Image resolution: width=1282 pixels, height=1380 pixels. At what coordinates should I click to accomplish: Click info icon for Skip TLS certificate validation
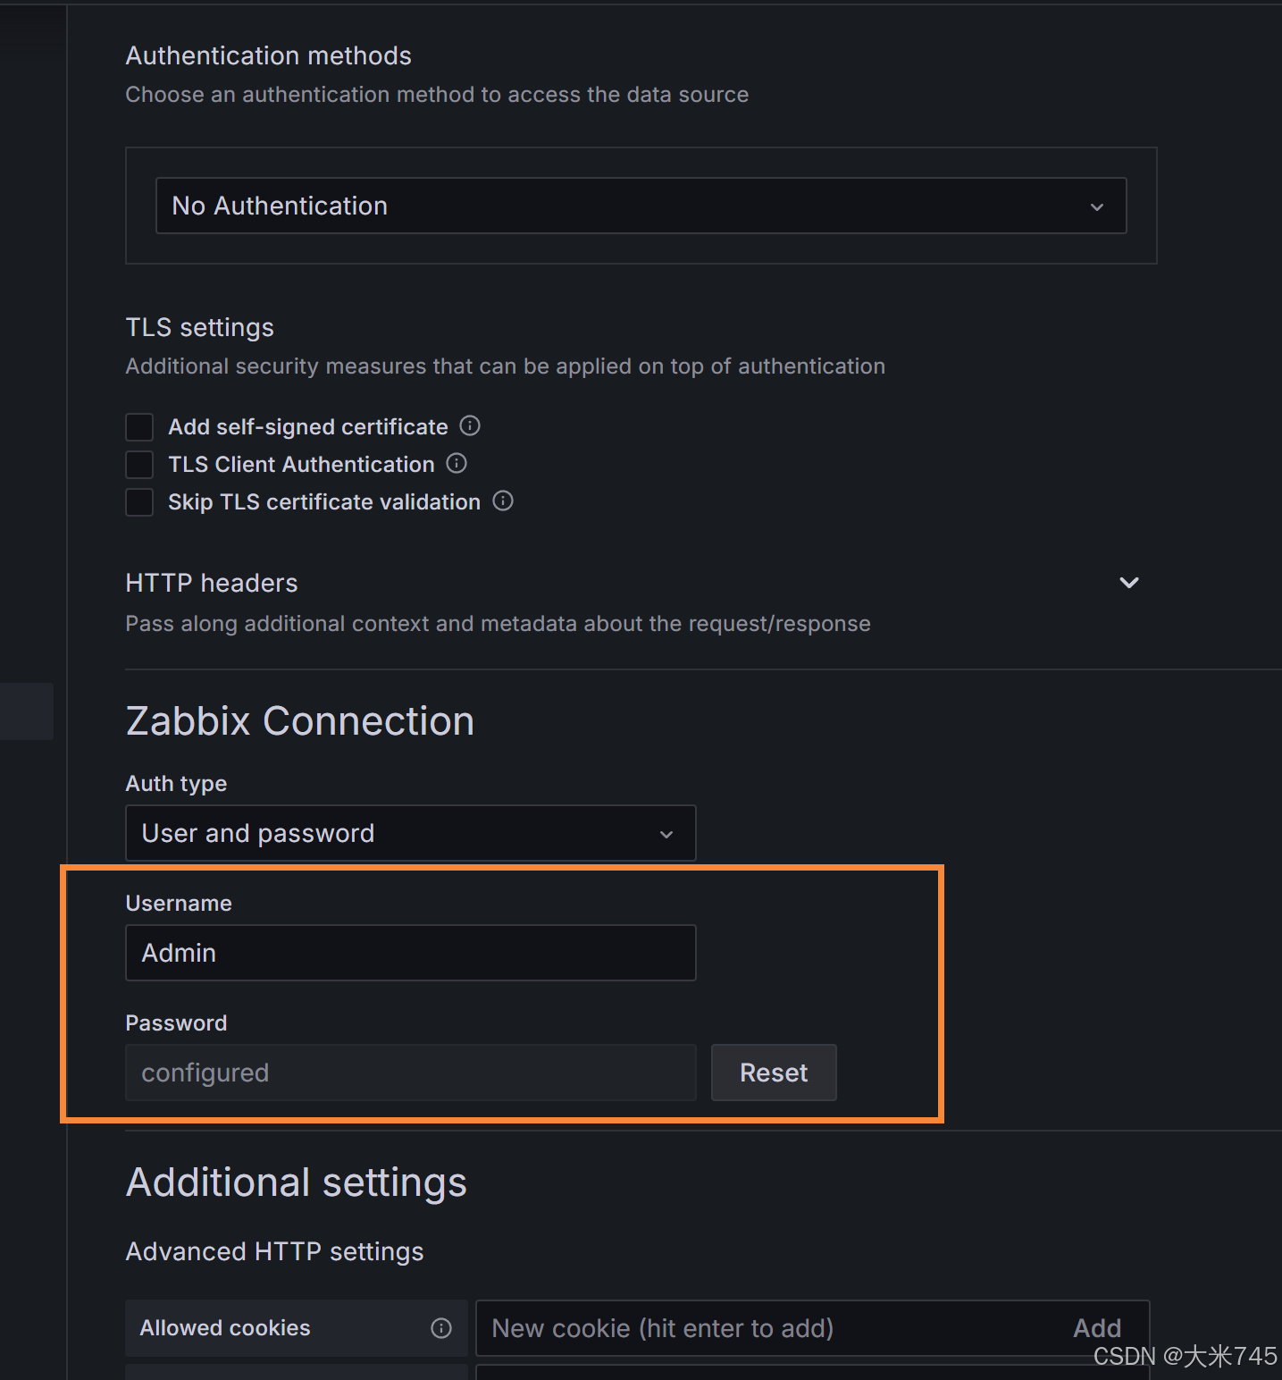coord(503,501)
